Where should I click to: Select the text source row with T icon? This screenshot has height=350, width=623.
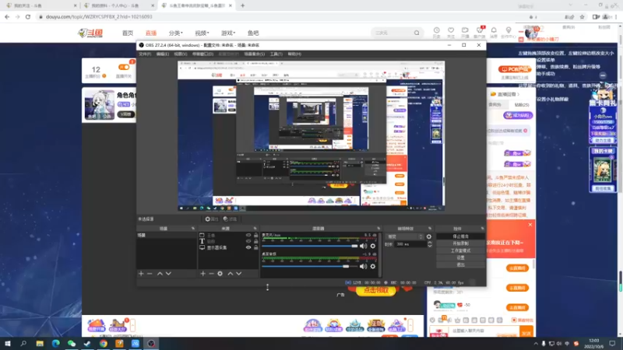[x=228, y=241]
